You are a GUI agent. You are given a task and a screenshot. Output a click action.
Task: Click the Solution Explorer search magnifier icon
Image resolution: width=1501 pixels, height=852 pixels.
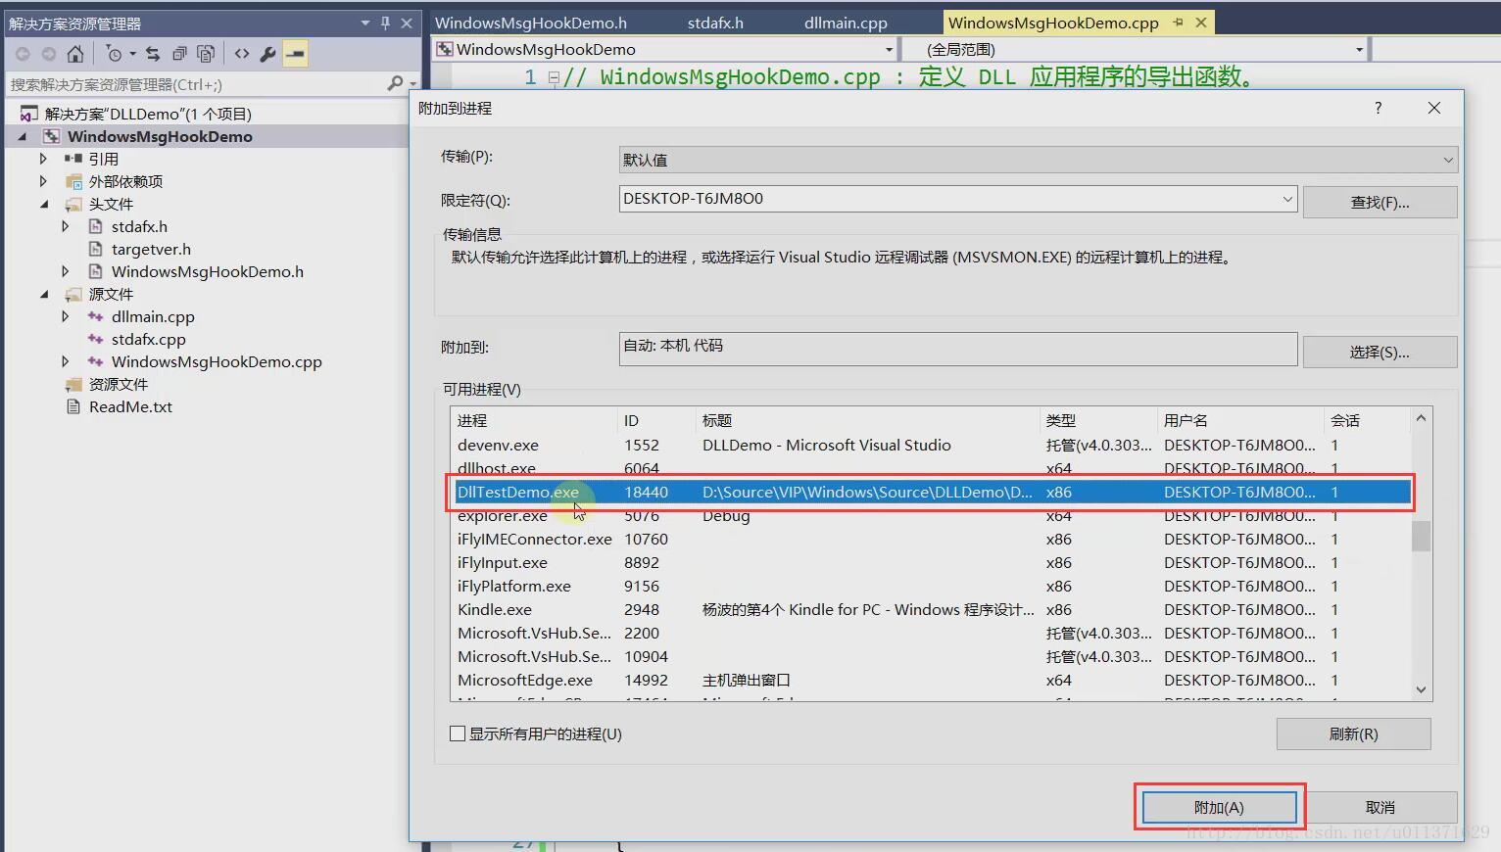click(x=395, y=84)
